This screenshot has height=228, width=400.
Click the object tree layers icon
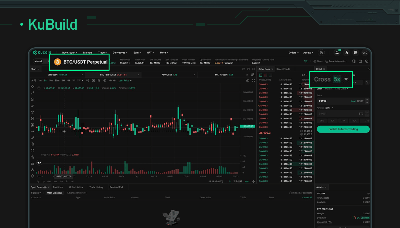(x=33, y=176)
